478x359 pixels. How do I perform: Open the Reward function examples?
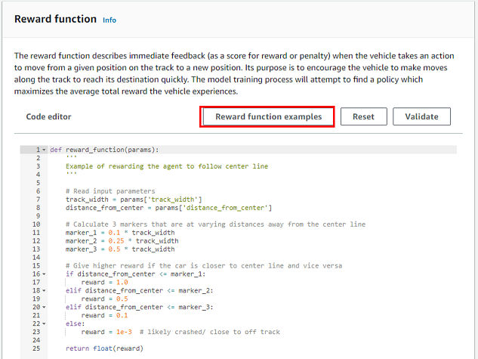[268, 117]
